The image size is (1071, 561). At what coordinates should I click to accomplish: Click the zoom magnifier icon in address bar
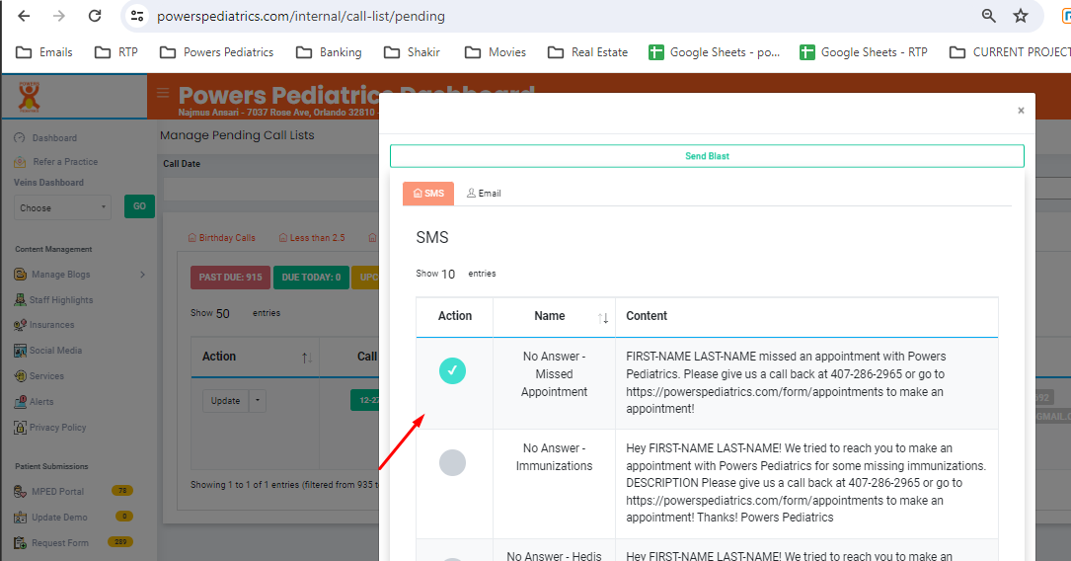(x=988, y=16)
